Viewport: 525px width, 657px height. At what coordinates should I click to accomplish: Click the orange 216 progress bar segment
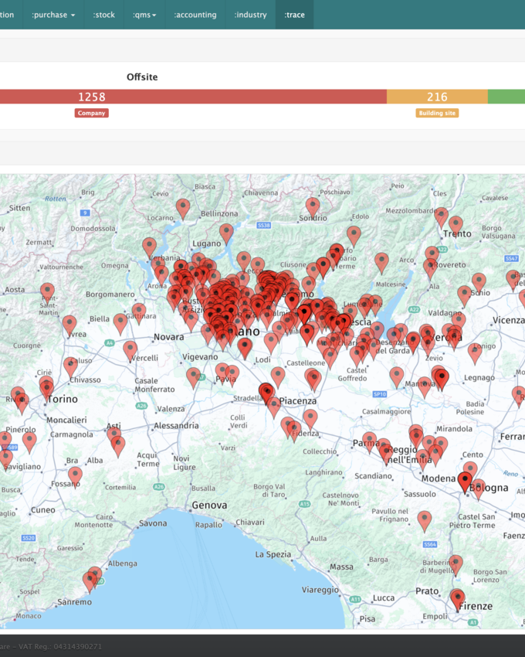click(x=437, y=97)
